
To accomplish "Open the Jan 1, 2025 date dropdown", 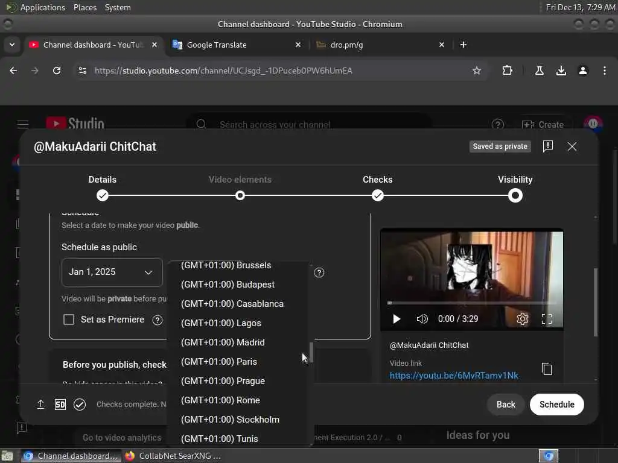I will click(x=112, y=272).
